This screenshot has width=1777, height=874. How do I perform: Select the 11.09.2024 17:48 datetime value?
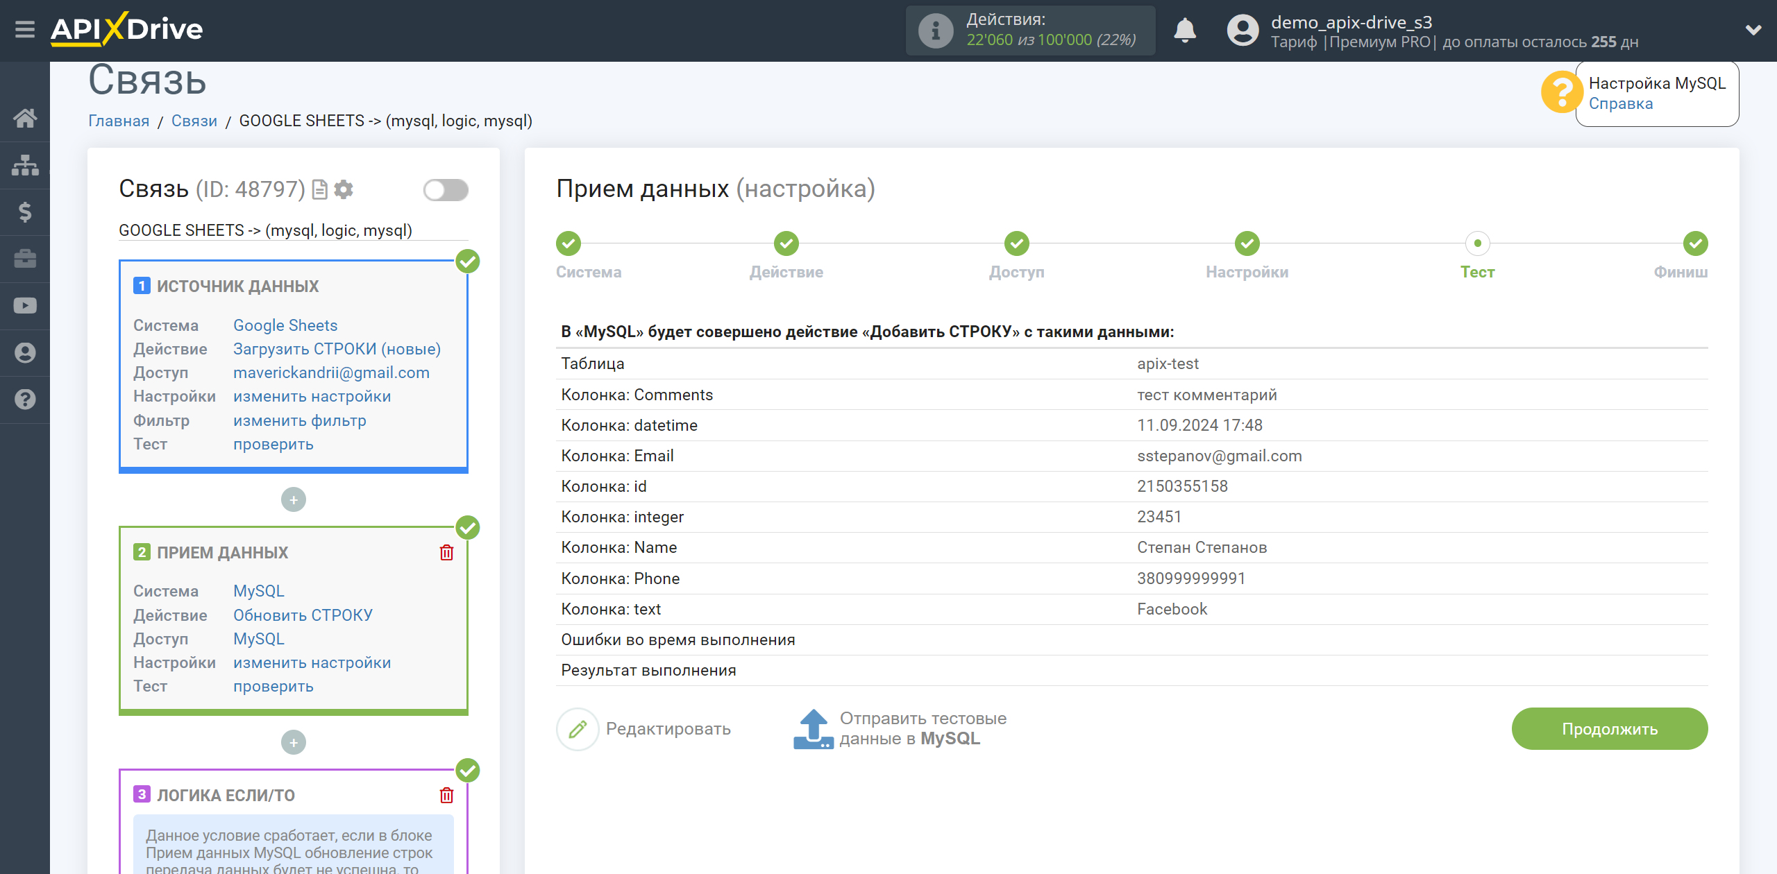pos(1199,425)
